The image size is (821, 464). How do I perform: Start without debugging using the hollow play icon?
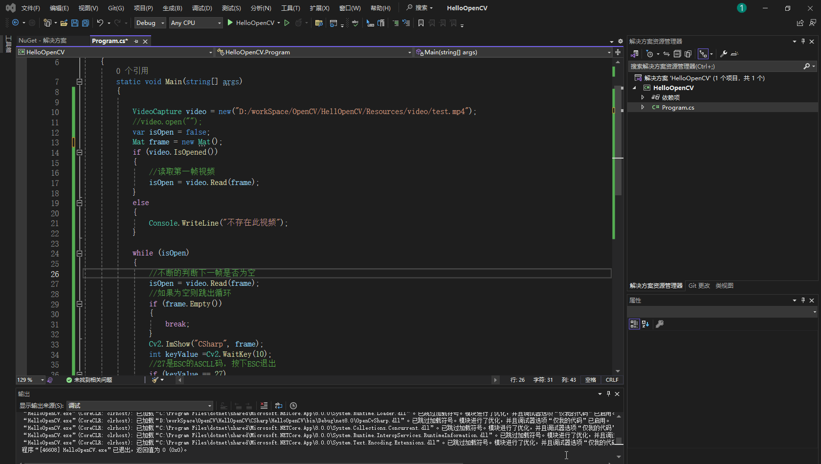[x=287, y=23]
